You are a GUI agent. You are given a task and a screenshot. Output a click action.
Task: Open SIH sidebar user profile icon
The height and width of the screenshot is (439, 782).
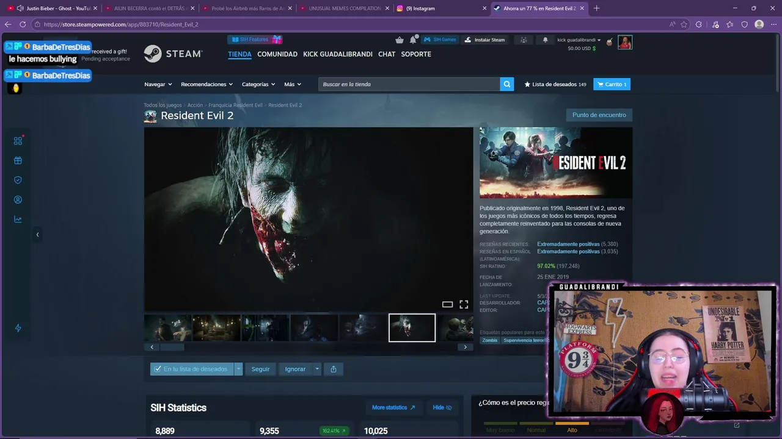click(x=18, y=200)
